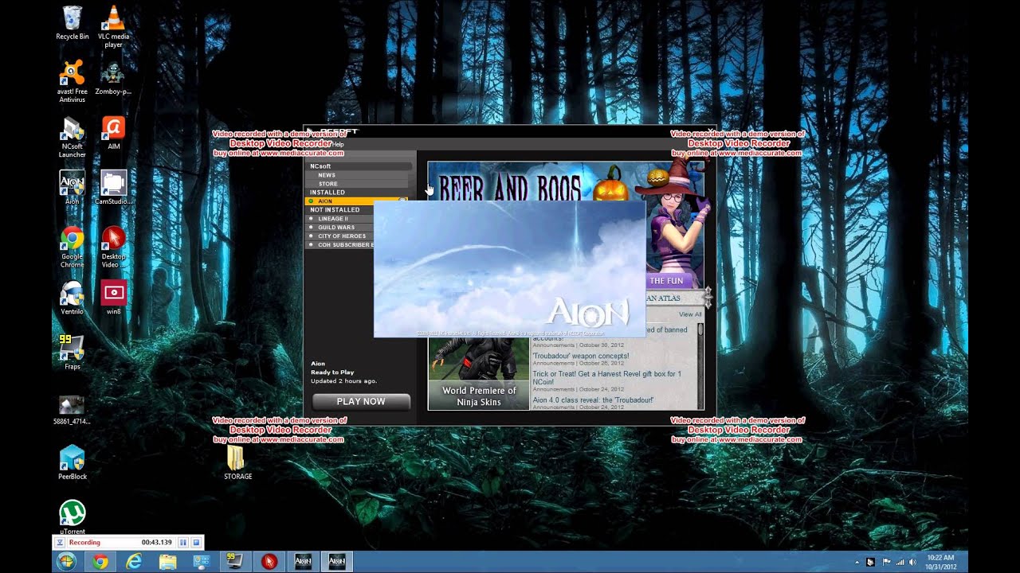Open the Recycle Bin desktop icon
The height and width of the screenshot is (573, 1020).
72,23
